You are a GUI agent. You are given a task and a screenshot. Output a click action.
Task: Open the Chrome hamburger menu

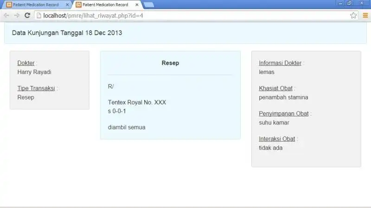(x=365, y=16)
